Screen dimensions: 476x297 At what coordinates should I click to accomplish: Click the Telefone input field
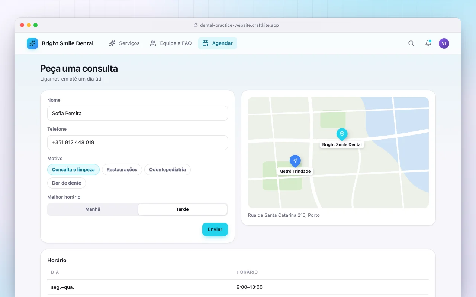coord(138,143)
